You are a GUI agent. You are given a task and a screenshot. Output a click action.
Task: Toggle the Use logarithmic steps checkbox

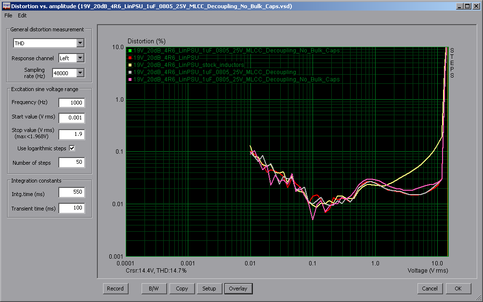tap(72, 148)
